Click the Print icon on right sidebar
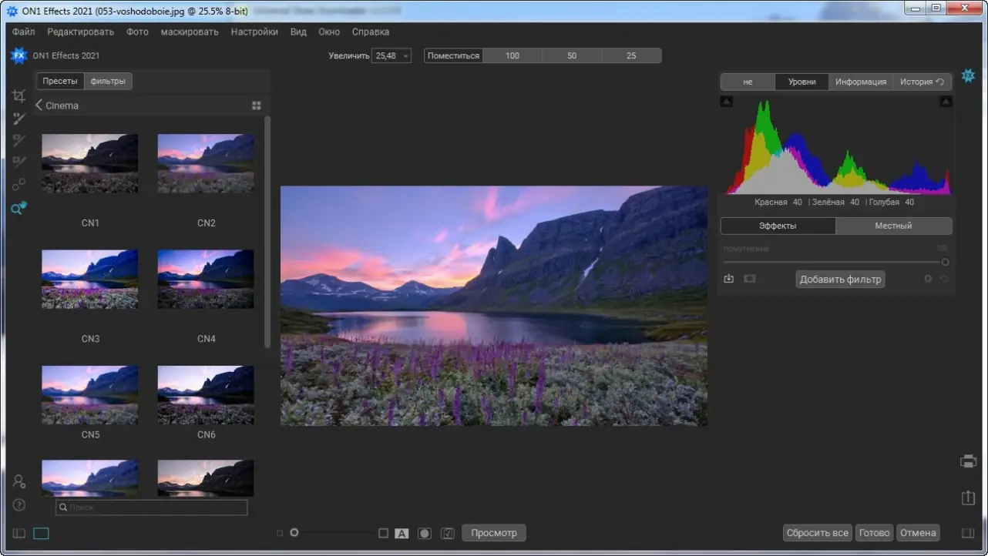 (x=968, y=461)
